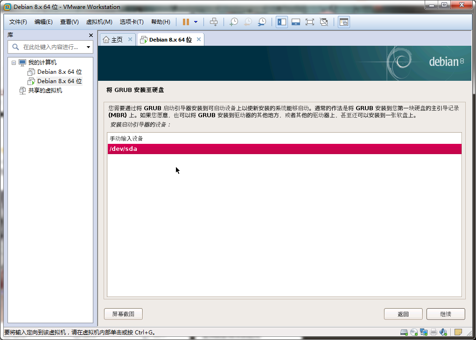Open the 查看(V) menu
The height and width of the screenshot is (340, 476).
pos(69,22)
